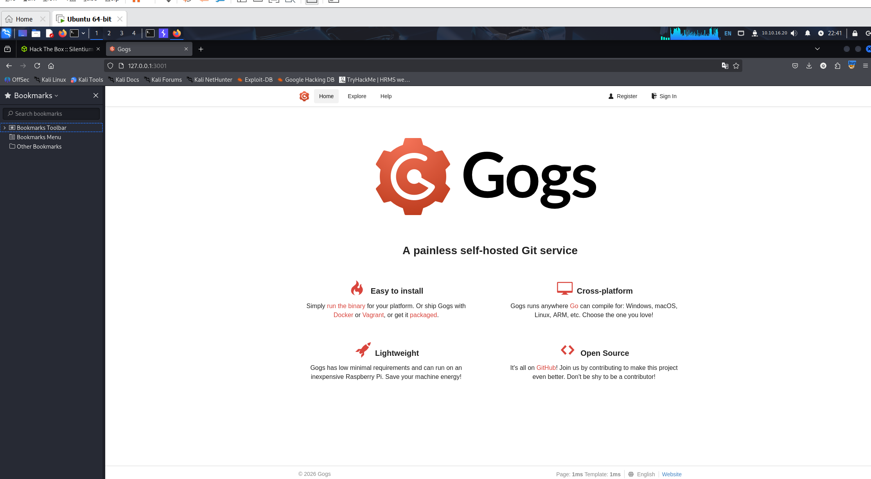
Task: Open the English language selector in the footer
Action: click(x=641, y=474)
